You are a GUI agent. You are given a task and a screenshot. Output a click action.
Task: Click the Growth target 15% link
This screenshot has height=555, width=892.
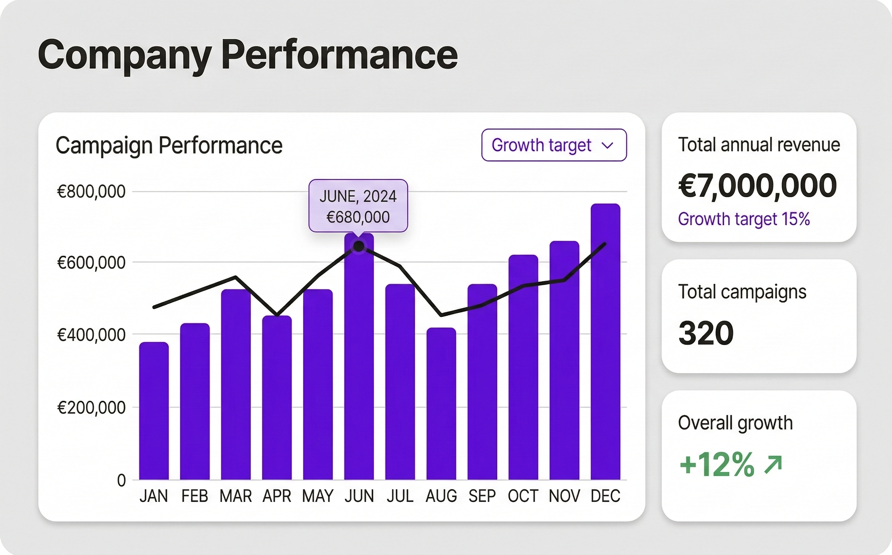point(744,219)
